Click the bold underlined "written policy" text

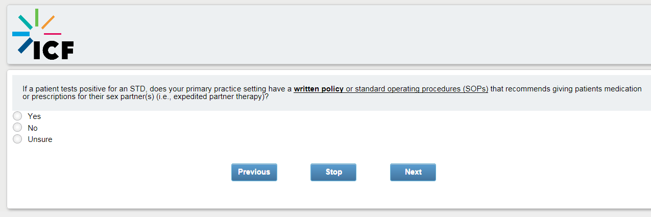pyautogui.click(x=318, y=89)
